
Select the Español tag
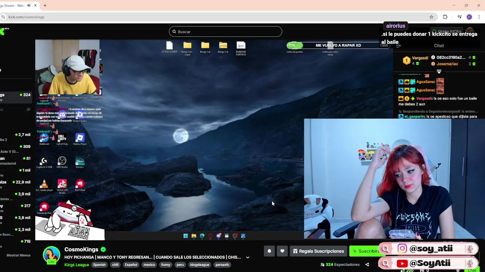pos(131,265)
